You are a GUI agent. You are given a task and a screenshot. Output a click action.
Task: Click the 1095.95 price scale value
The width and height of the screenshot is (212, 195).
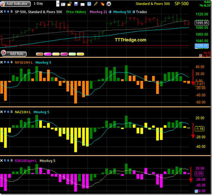coord(202,23)
